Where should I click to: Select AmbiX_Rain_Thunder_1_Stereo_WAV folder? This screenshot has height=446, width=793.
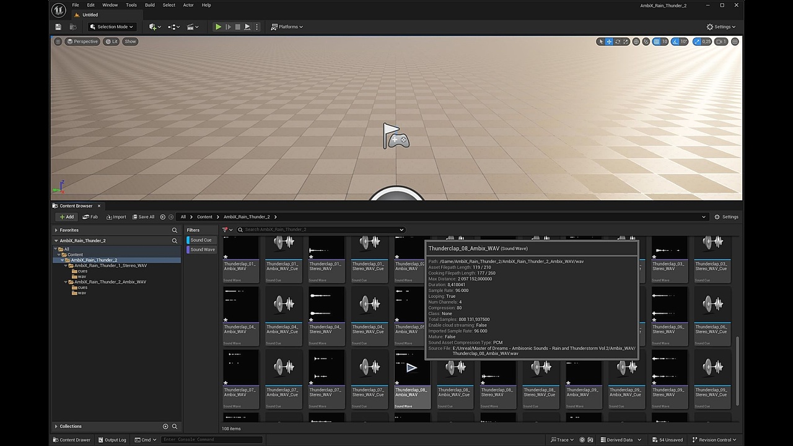point(110,266)
